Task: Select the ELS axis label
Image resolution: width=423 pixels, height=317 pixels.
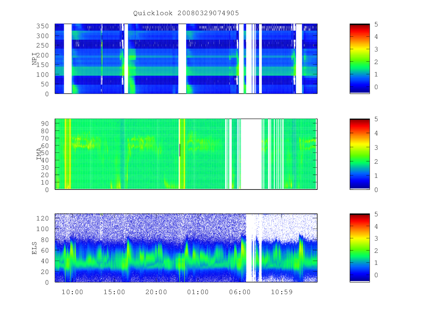Action: pyautogui.click(x=35, y=248)
